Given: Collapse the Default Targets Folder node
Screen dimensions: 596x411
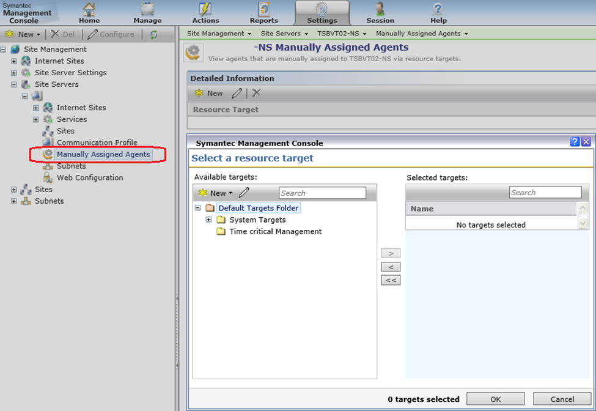Looking at the screenshot, I should [197, 208].
